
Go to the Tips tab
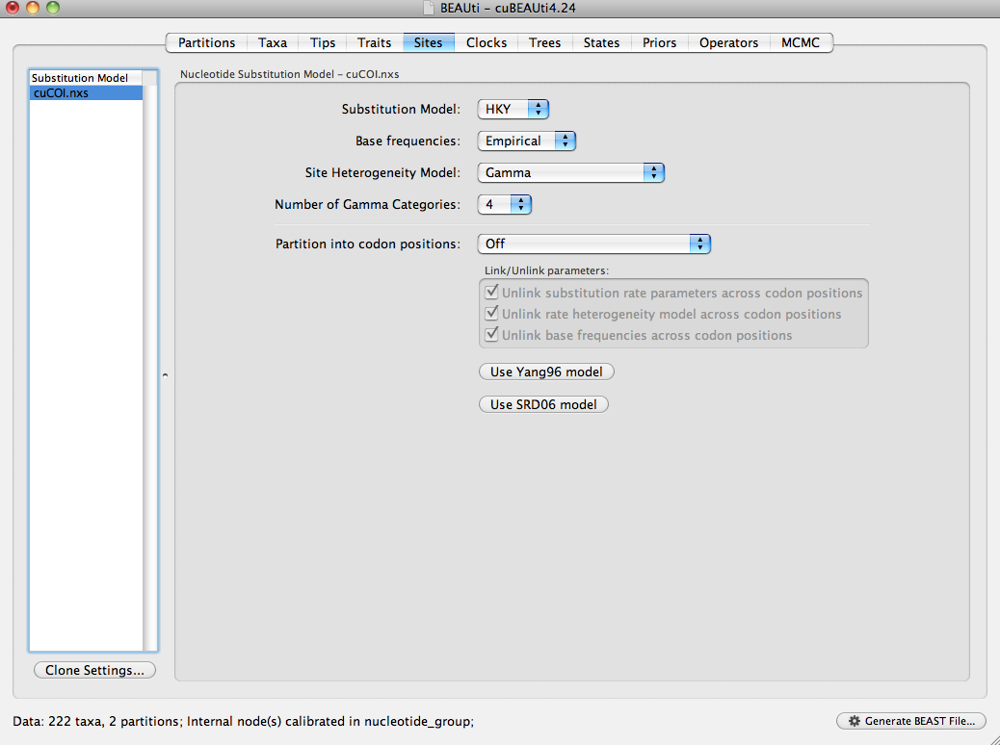[322, 42]
